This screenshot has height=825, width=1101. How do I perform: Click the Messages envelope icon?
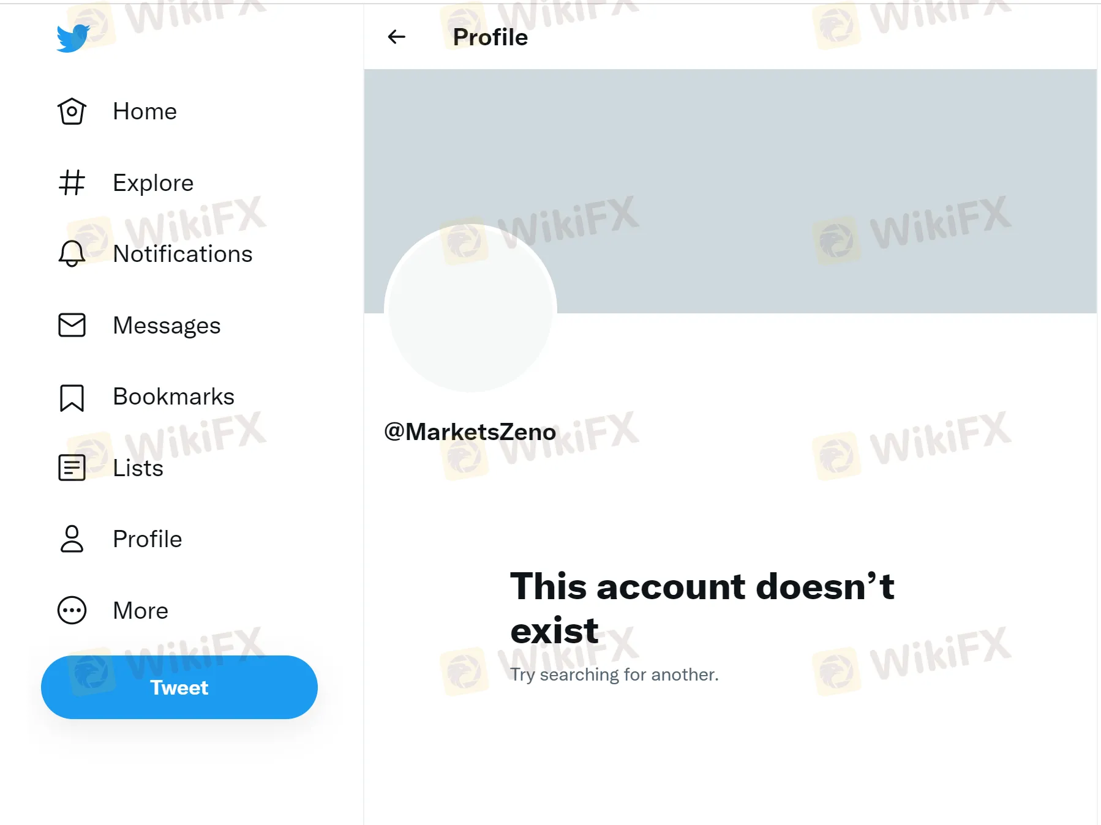pos(72,325)
